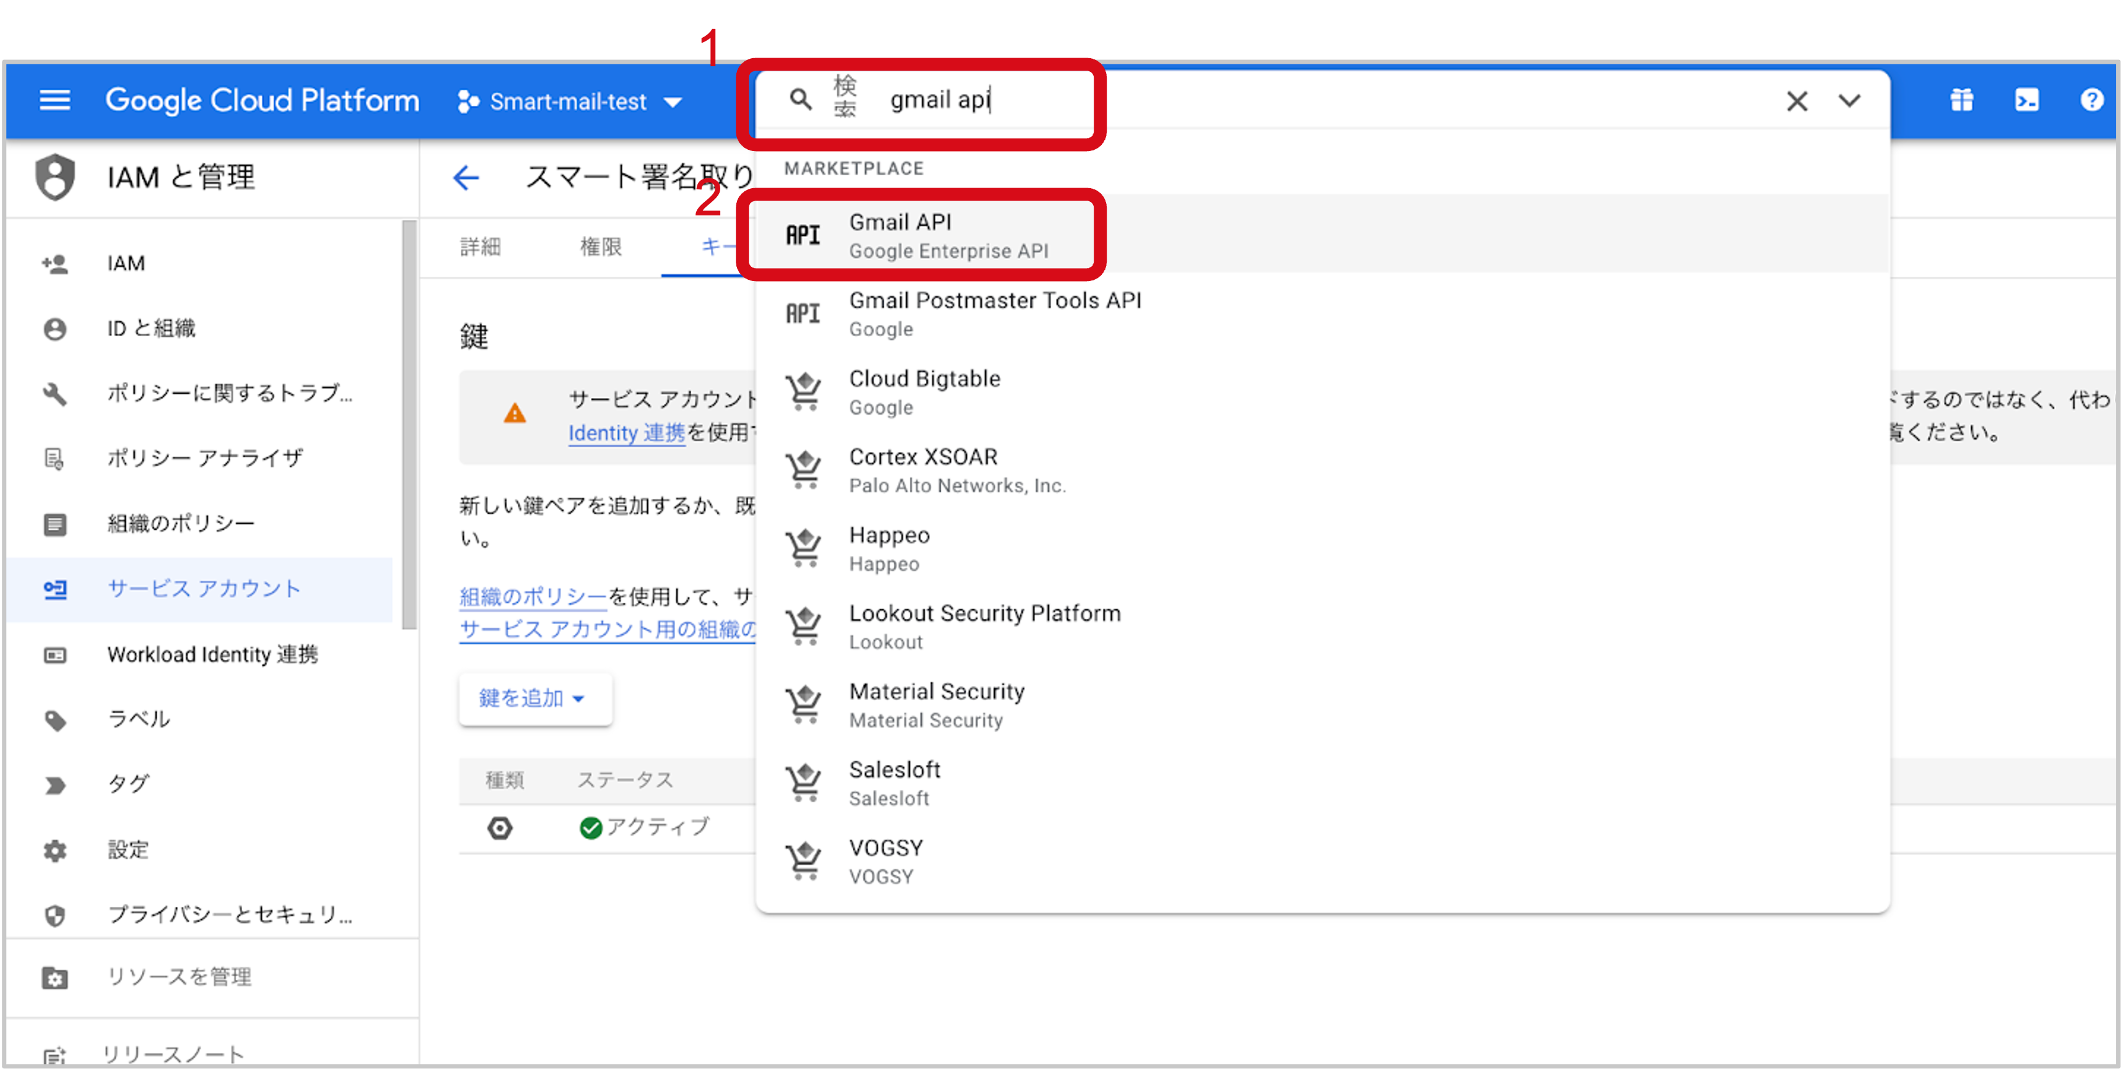Click the Identity 連携 link
2123x1069 pixels.
tap(626, 433)
